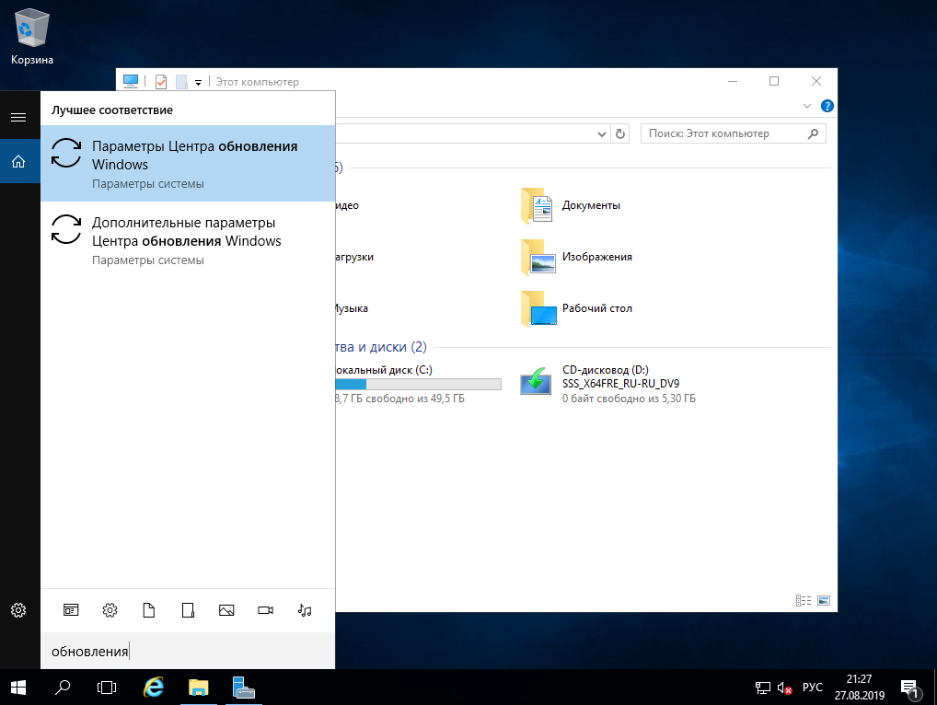Filter search results by Documents
This screenshot has height=705, width=937.
[x=149, y=609]
